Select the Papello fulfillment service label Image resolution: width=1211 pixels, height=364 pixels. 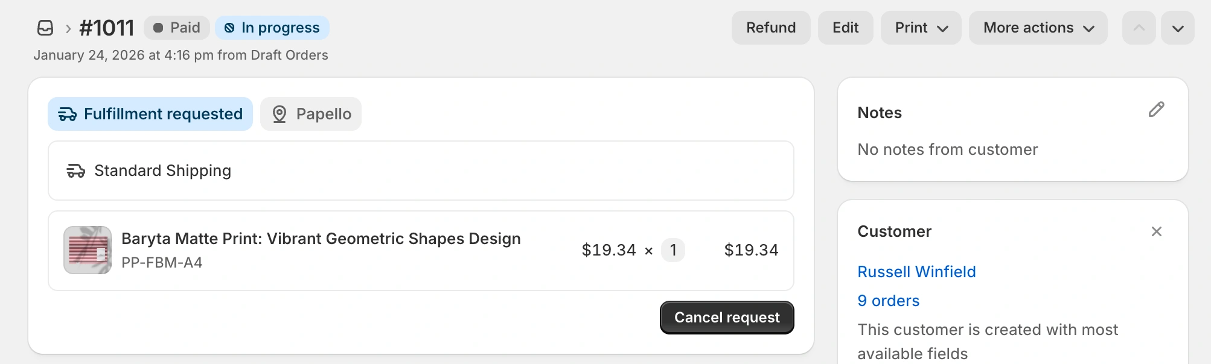[324, 113]
